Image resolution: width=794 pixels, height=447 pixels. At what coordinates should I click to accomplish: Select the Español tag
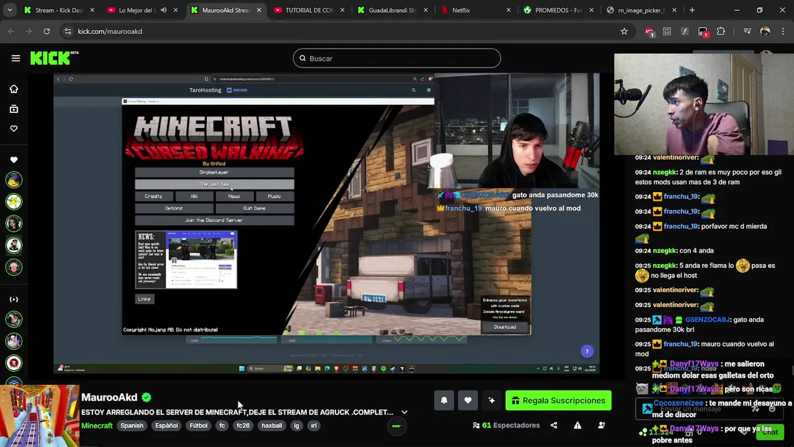pyautogui.click(x=166, y=426)
